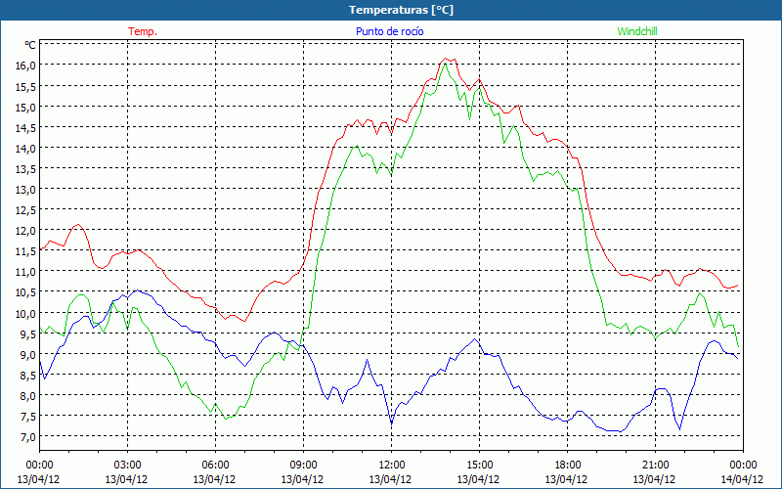This screenshot has width=782, height=489.
Task: Select the red 'Temp.' legend label
Action: (143, 31)
